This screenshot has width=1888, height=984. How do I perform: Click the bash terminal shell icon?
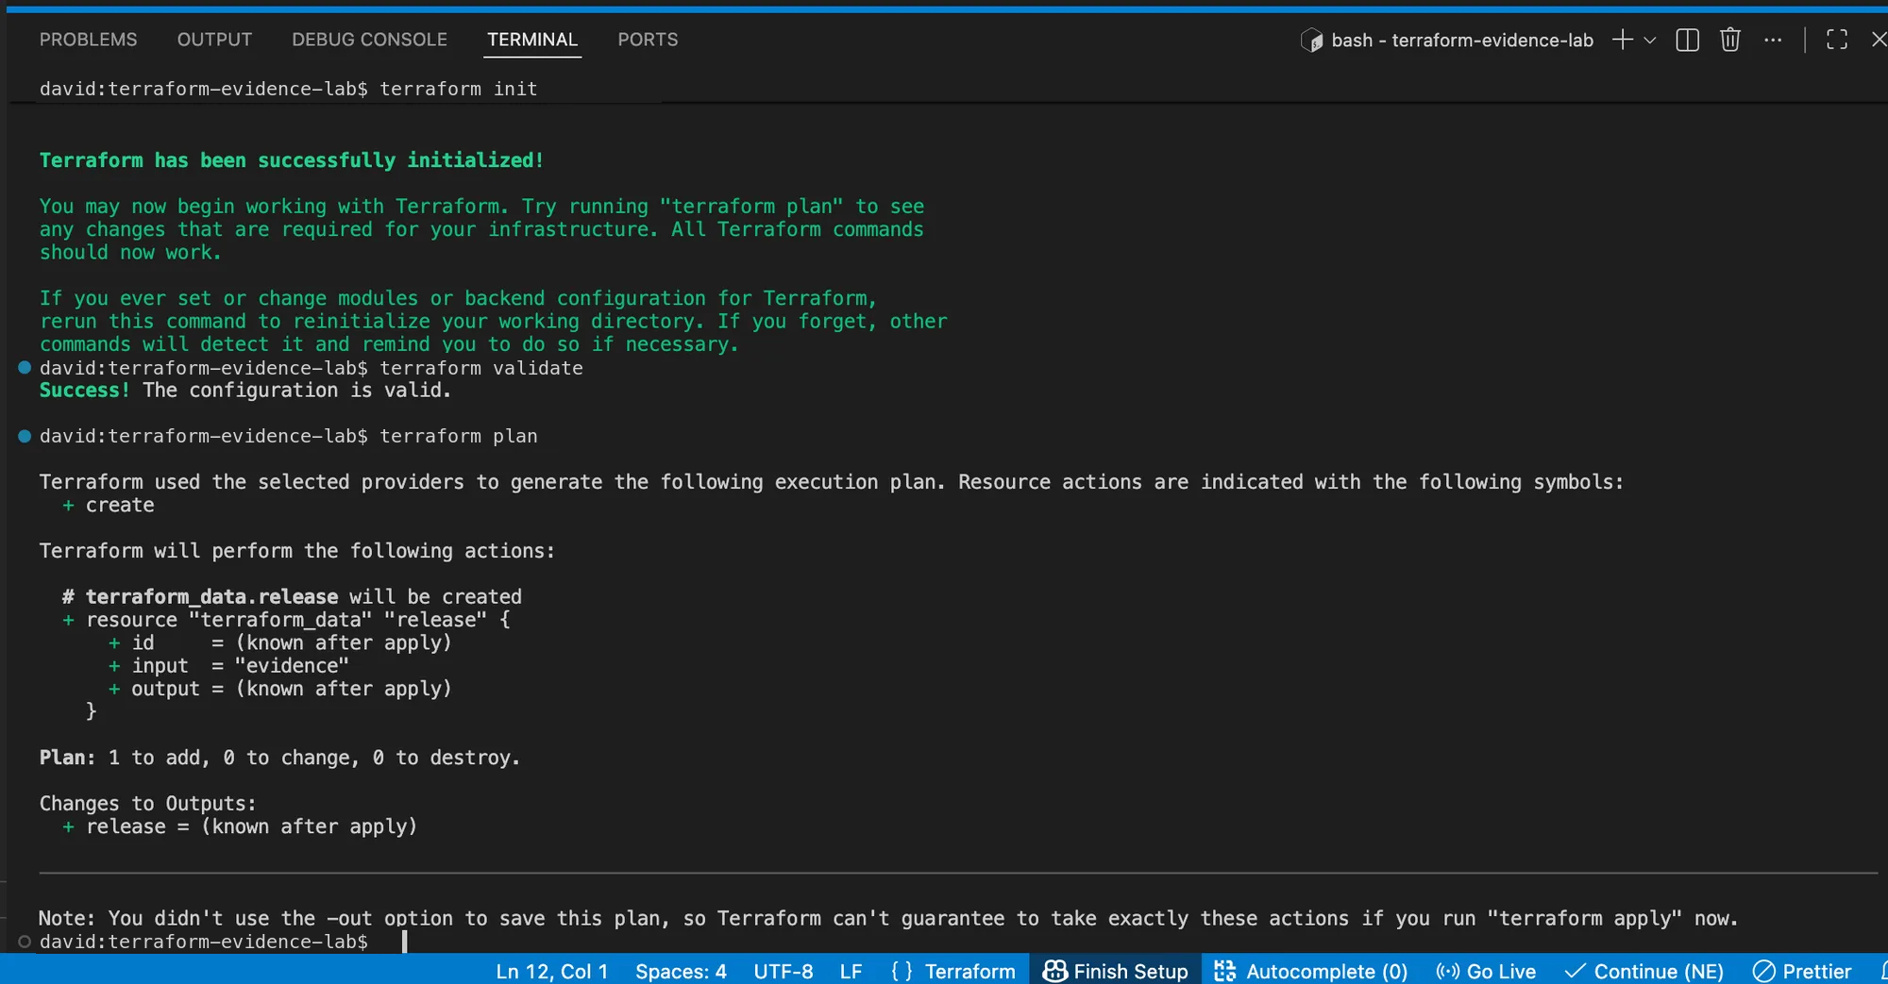coord(1312,40)
